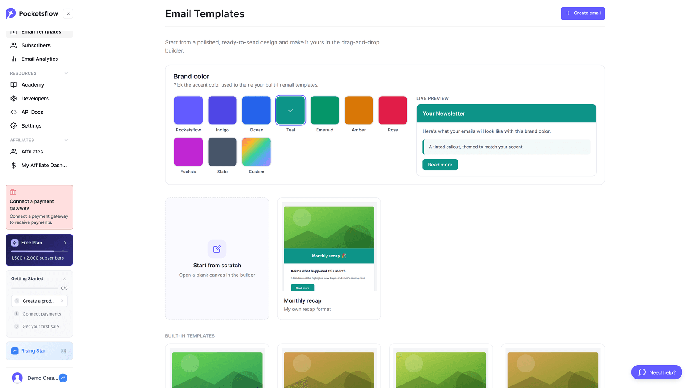Click Read more in the live preview

point(440,165)
